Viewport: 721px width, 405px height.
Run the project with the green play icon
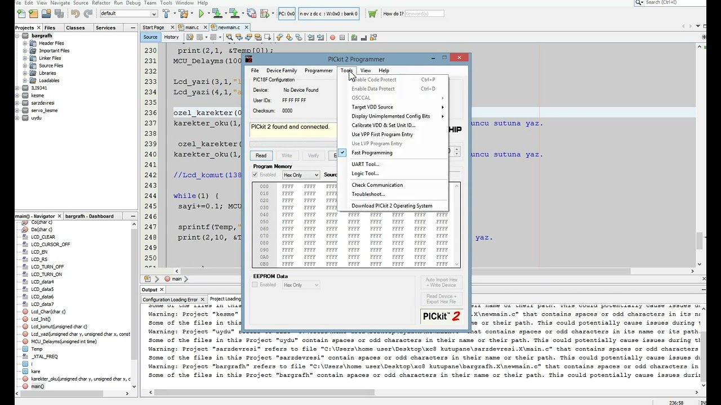point(201,13)
